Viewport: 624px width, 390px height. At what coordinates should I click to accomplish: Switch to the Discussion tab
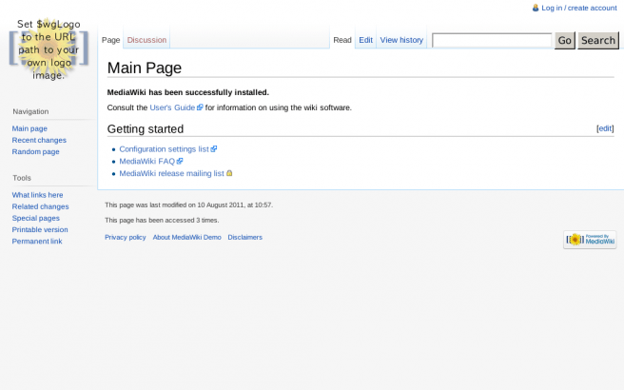pos(146,40)
